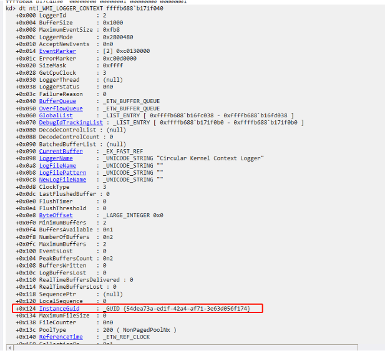Image resolution: width=385 pixels, height=353 pixels.
Task: Select BufferSize value 0x1000
Action: click(x=113, y=23)
